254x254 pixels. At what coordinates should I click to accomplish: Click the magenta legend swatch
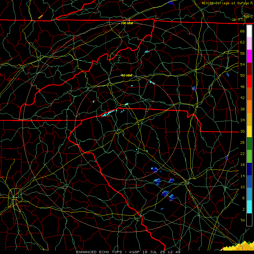(x=249, y=56)
